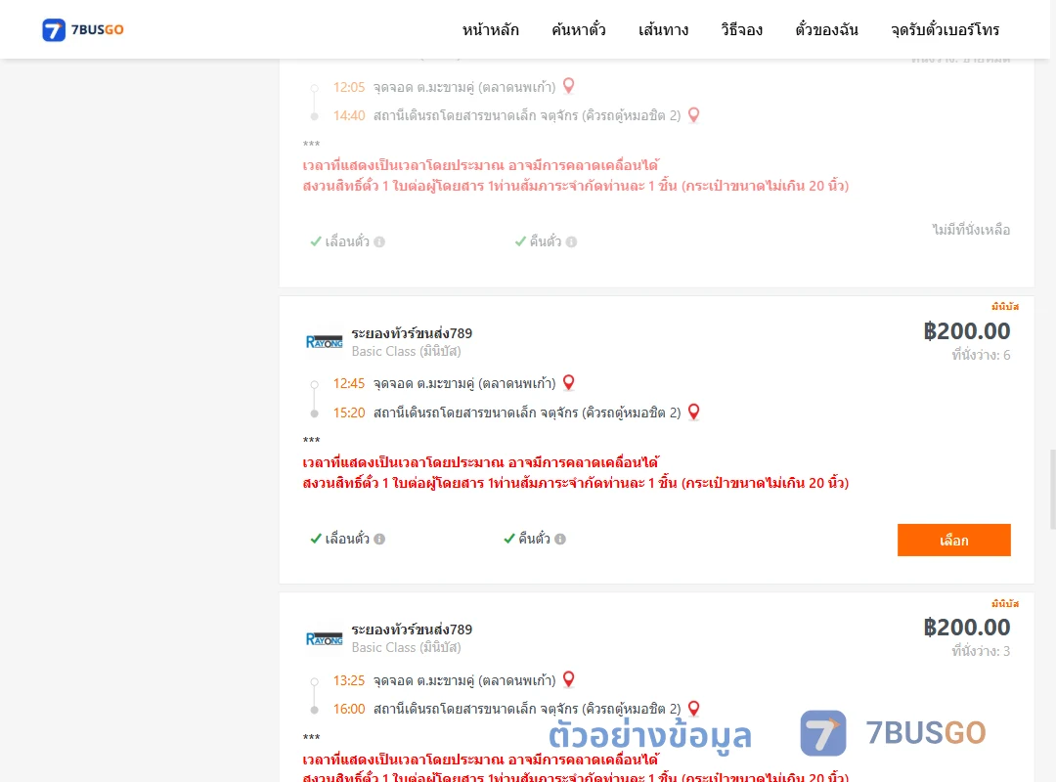Click ฿200.00 price on 13:25 trip

967,628
